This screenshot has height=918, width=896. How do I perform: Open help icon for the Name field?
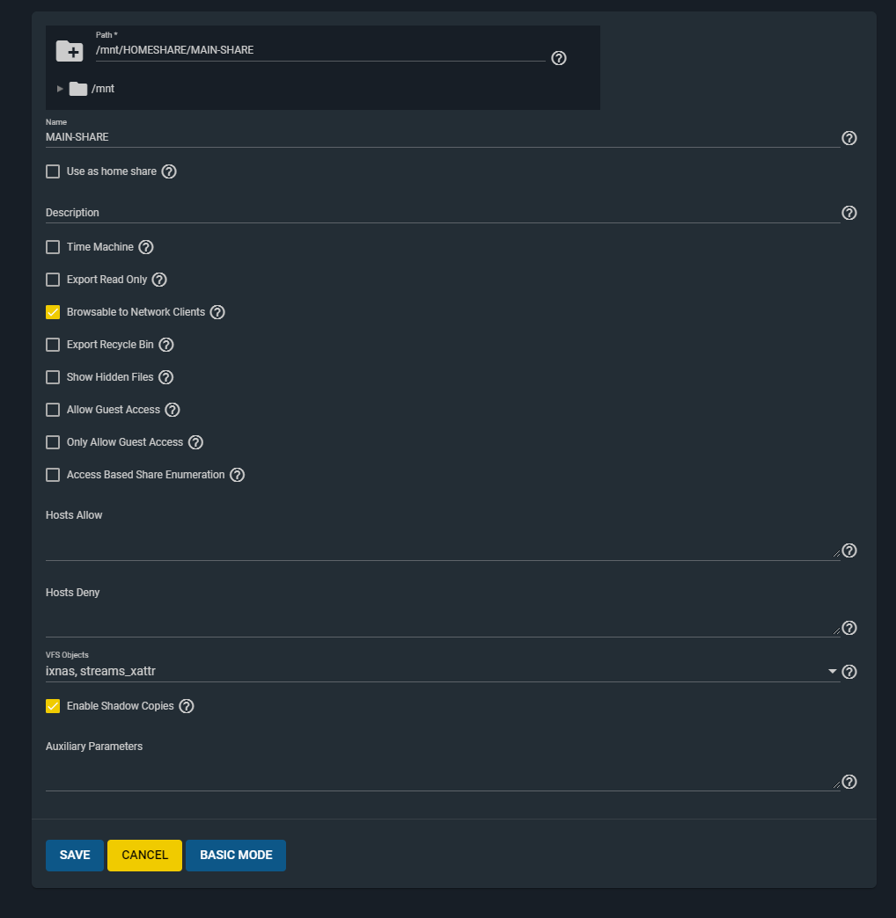[849, 138]
